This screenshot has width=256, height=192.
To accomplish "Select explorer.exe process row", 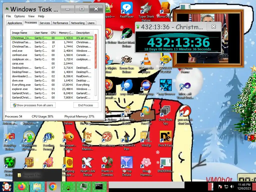I will (52, 89).
